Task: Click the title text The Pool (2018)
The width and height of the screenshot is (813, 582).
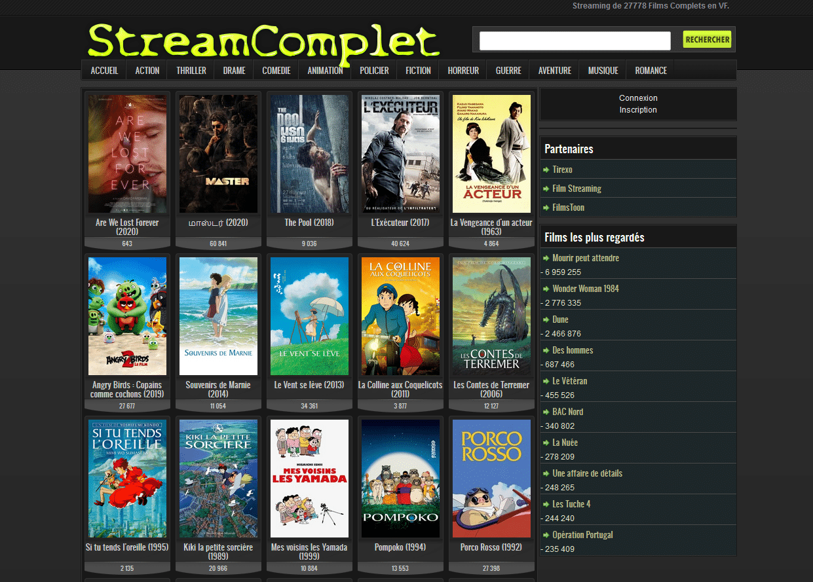Action: tap(309, 223)
